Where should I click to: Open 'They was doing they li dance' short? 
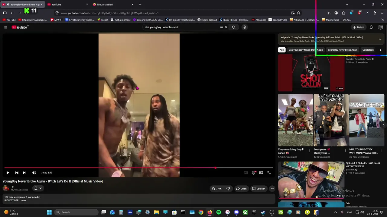295,120
